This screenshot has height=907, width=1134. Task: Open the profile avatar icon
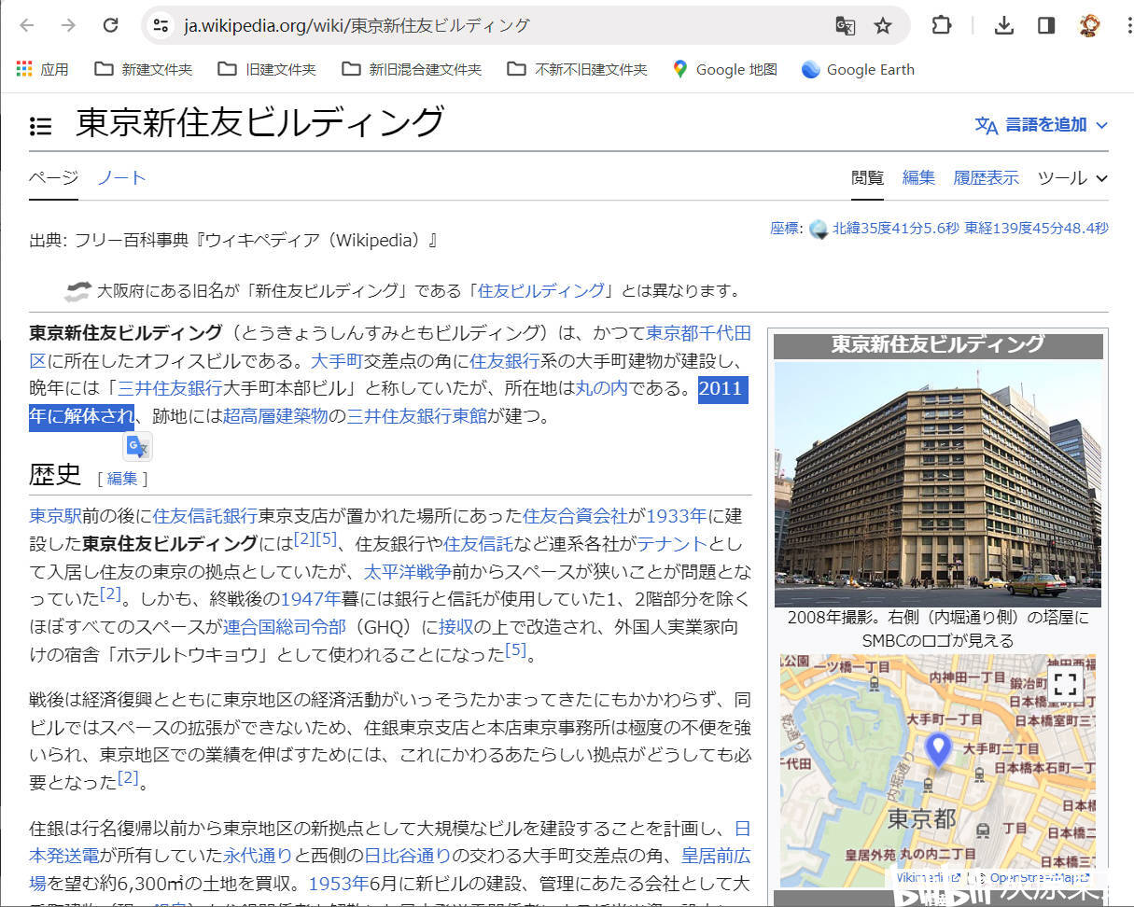(x=1089, y=25)
